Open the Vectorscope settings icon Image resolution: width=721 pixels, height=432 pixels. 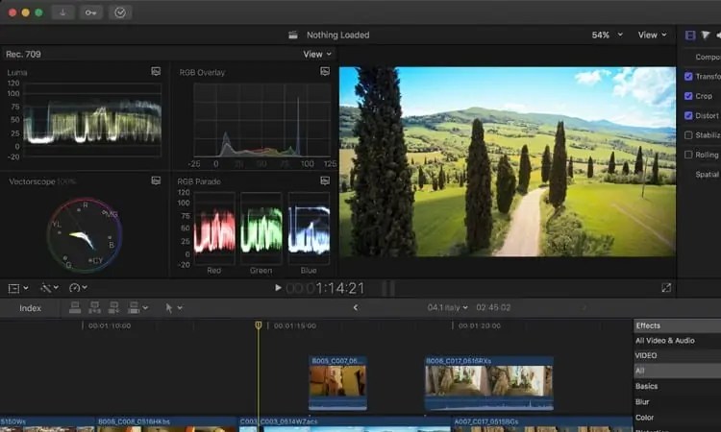click(x=156, y=180)
